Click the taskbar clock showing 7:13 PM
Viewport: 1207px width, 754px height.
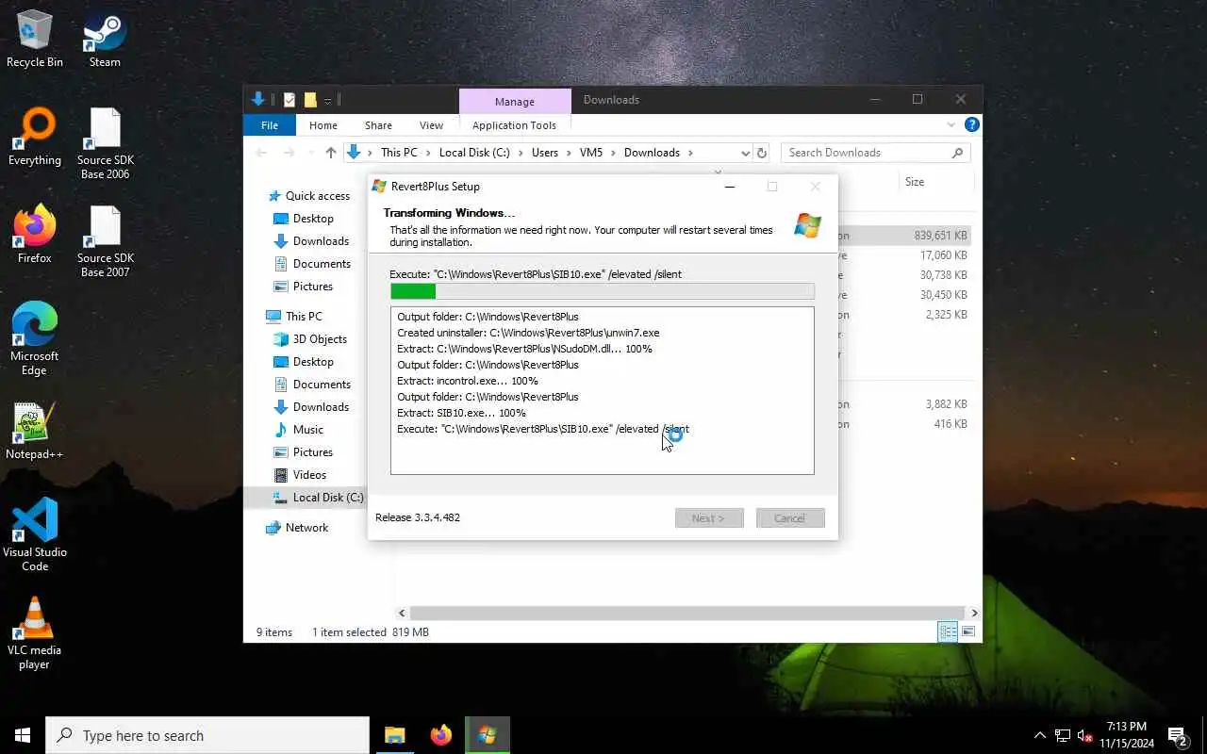(x=1125, y=735)
